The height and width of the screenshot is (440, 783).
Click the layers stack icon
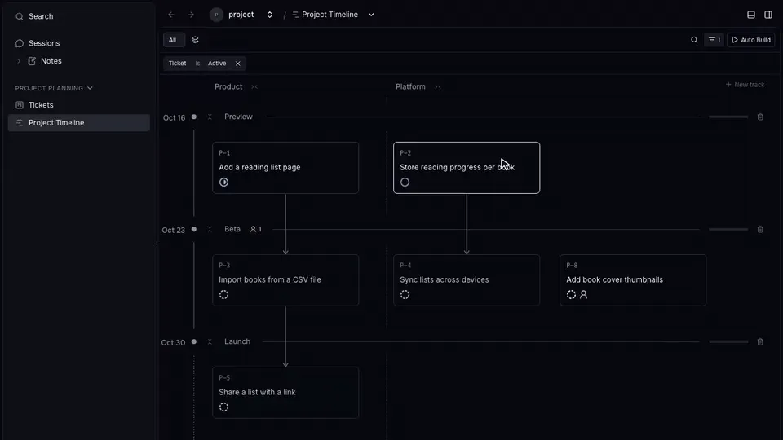(x=195, y=40)
